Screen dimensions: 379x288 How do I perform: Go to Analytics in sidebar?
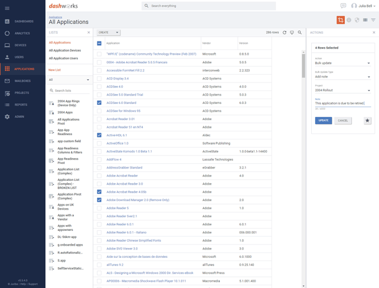point(22,34)
